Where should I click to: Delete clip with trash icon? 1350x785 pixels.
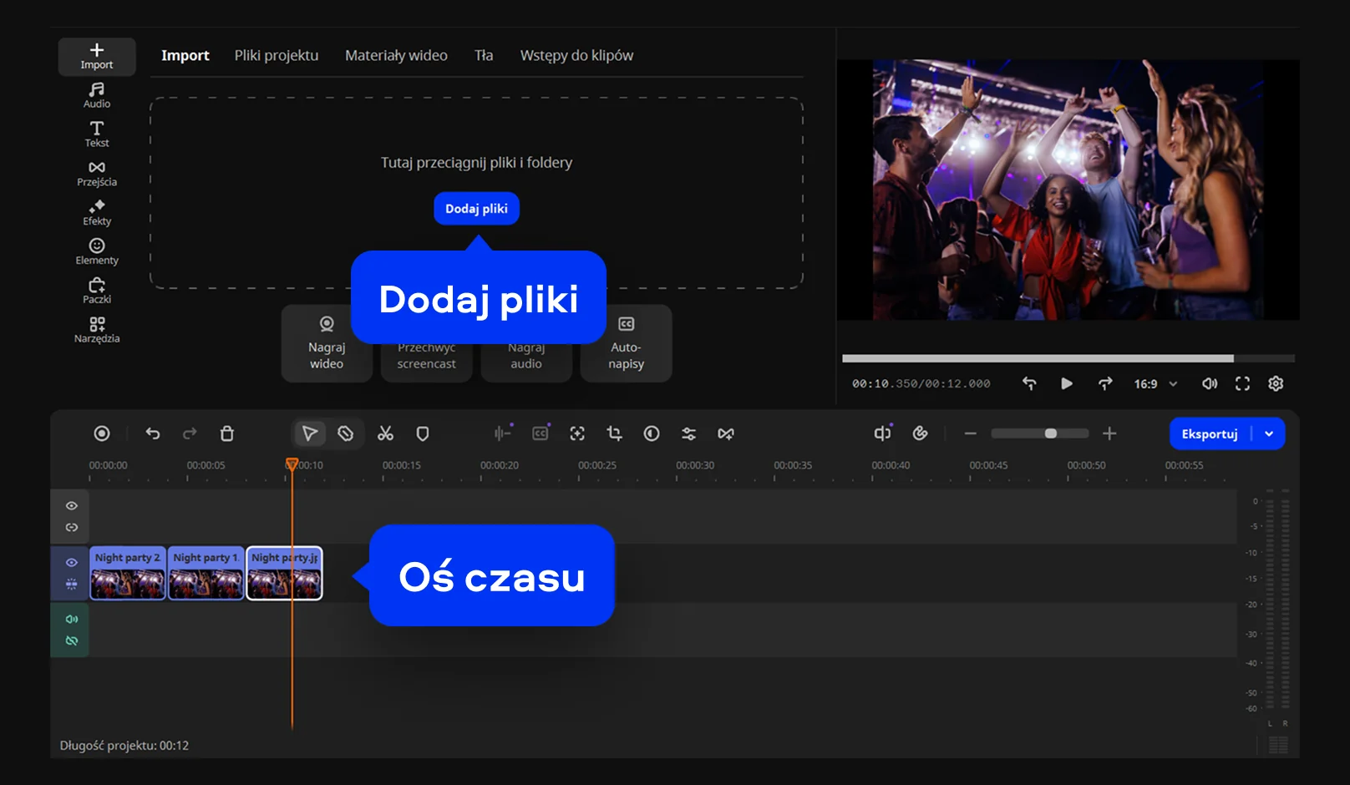(226, 433)
